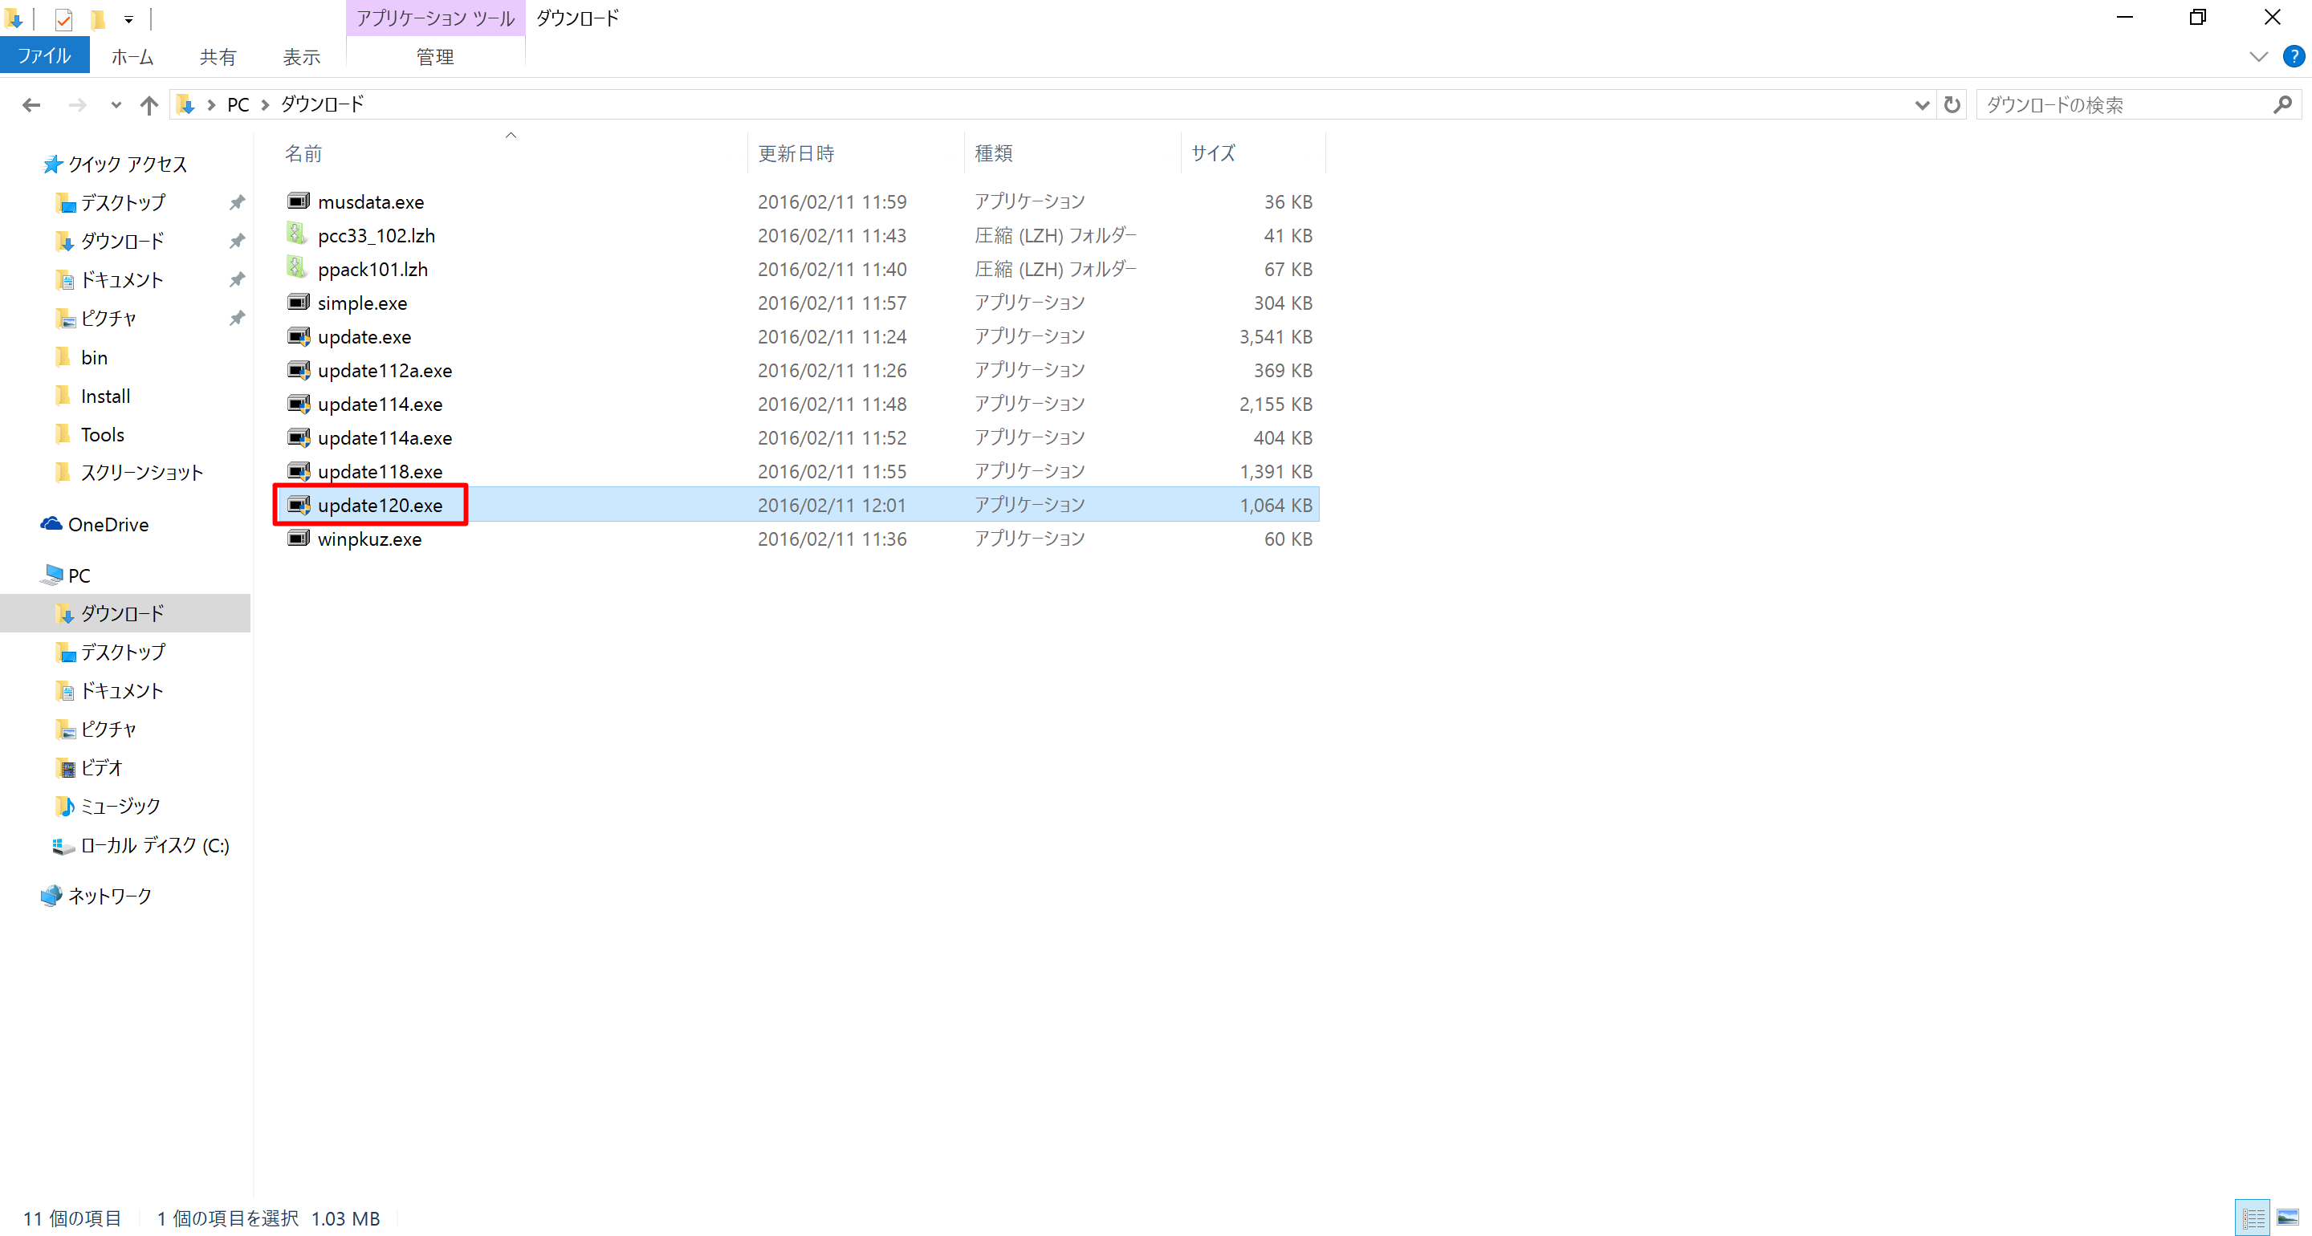The height and width of the screenshot is (1236, 2312).
Task: Expand the ribbon with chevron arrow
Action: pos(2258,56)
